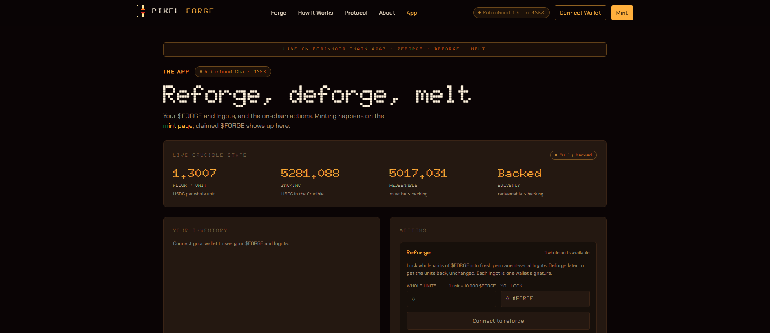The height and width of the screenshot is (333, 770).
Task: Click the 'Connect your wallet to see' message
Action: [231, 243]
